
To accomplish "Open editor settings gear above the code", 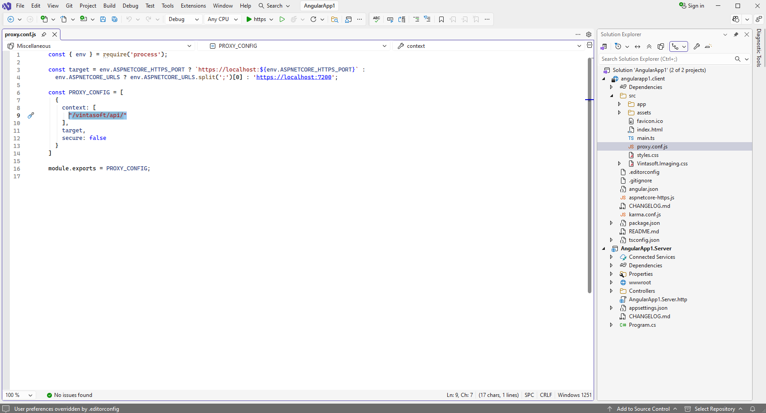I will click(589, 34).
